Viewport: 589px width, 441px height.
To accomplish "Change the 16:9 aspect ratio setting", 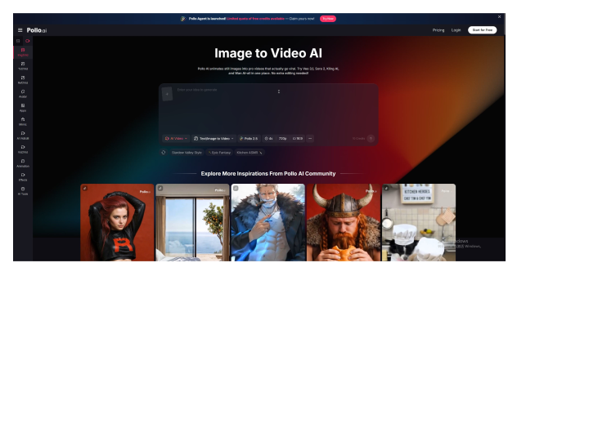I will (x=298, y=138).
